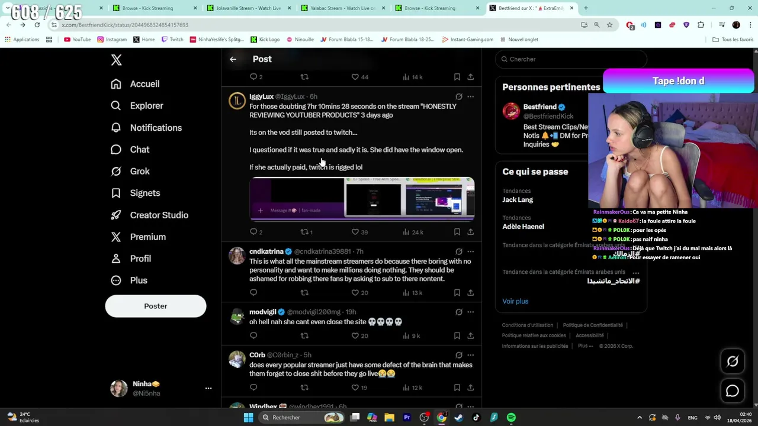Open Bestfriend profile in Personnes pertinentes
Screen dimensions: 758x426
click(x=539, y=107)
